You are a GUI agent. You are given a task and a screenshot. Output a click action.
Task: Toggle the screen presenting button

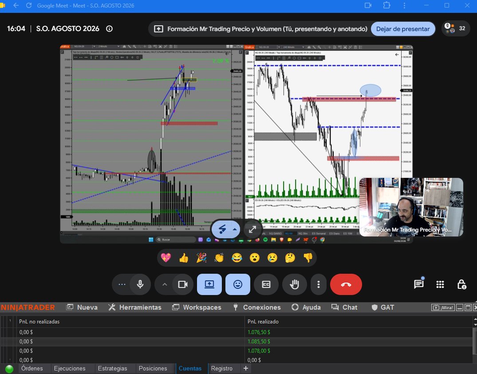tap(209, 284)
